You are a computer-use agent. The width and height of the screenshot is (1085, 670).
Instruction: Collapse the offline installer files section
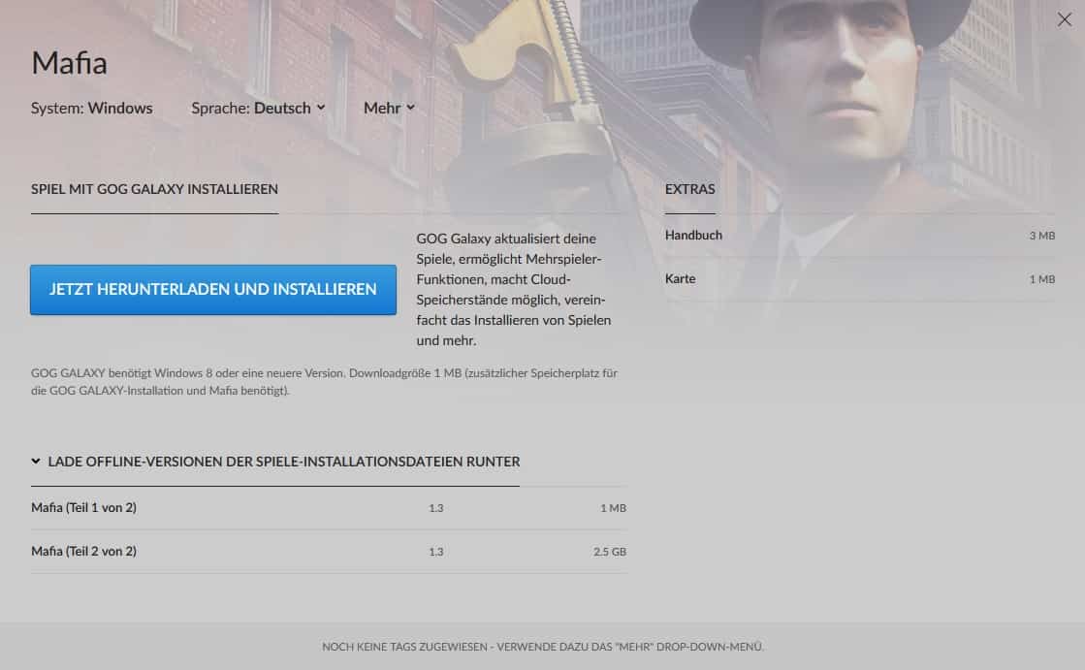(x=275, y=462)
